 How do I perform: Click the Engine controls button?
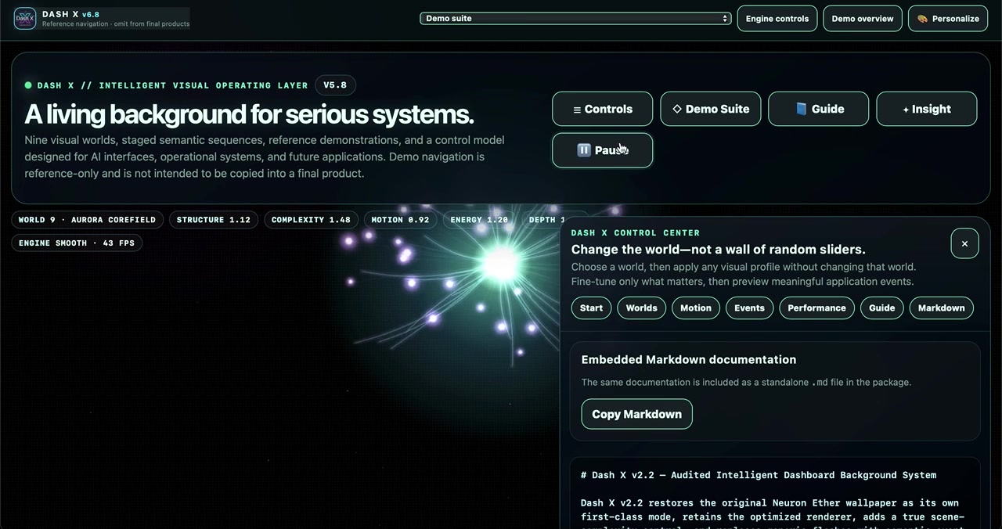777,19
